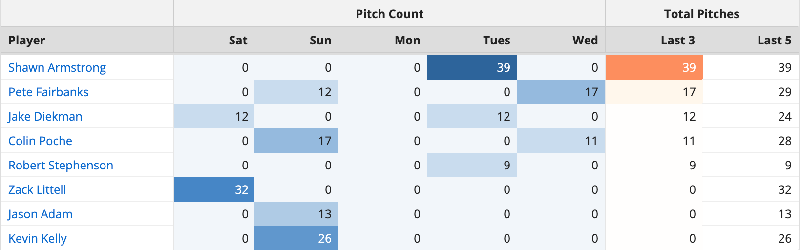Click Pete Fairbanks player name
The width and height of the screenshot is (801, 250).
click(48, 92)
